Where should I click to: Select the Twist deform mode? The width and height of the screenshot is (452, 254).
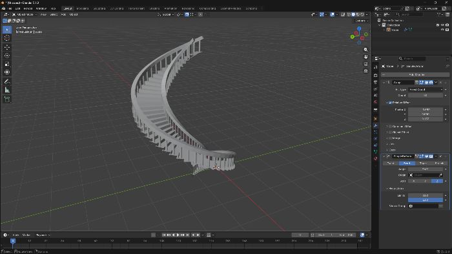391,164
